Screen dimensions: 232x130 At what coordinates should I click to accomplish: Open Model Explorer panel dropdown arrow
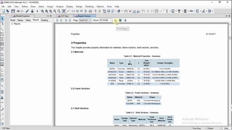(x=48, y=16)
